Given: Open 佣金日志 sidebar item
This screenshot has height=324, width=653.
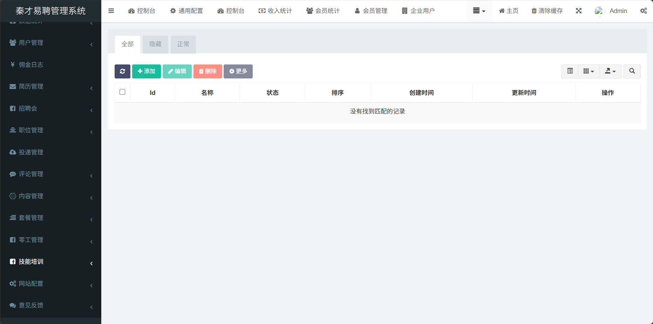Looking at the screenshot, I should [51, 64].
